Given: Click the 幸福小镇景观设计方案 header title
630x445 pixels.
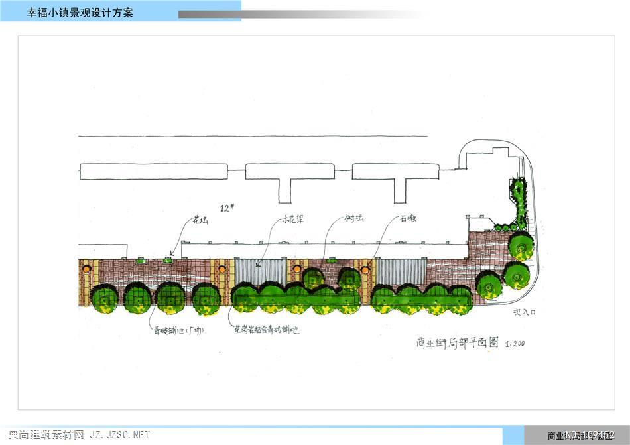Looking at the screenshot, I should coord(80,12).
